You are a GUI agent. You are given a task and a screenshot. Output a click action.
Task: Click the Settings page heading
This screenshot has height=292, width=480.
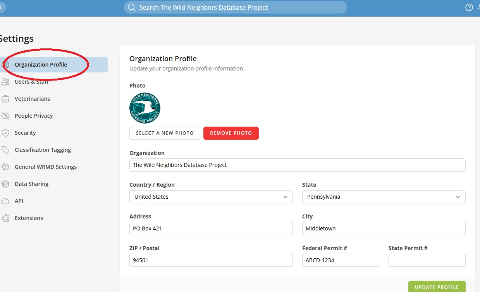(x=16, y=39)
